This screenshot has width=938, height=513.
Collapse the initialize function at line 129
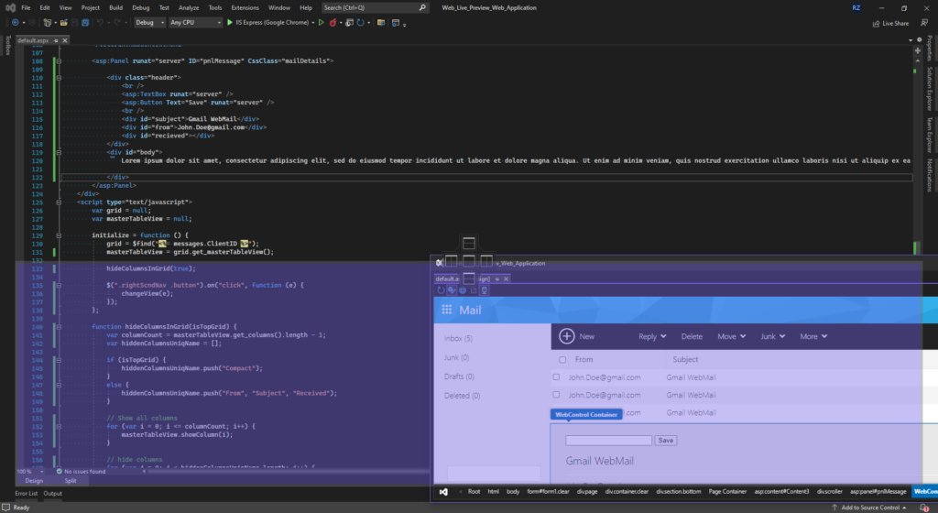coord(59,235)
